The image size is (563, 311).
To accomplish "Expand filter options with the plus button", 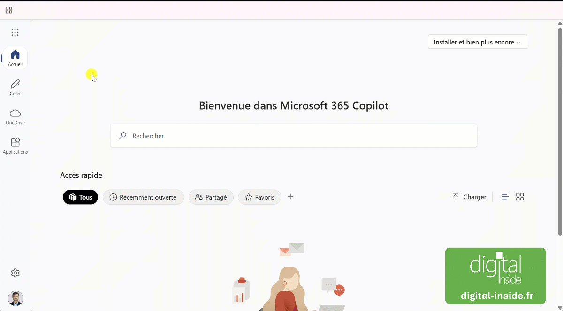I will [290, 197].
